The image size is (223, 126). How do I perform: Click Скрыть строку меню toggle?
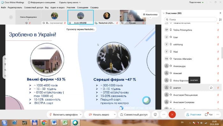[x=70, y=3]
